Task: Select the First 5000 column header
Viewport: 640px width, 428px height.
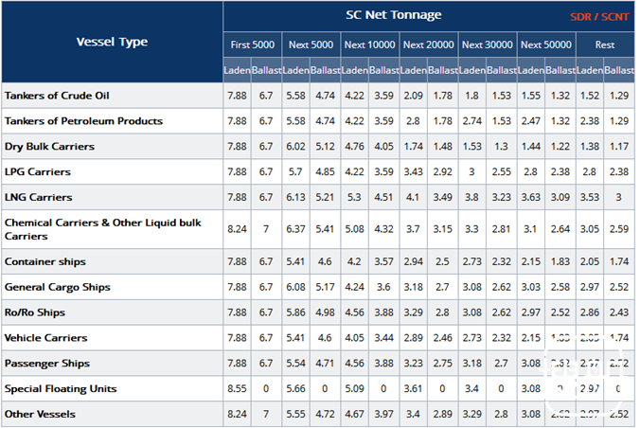Action: click(x=252, y=45)
